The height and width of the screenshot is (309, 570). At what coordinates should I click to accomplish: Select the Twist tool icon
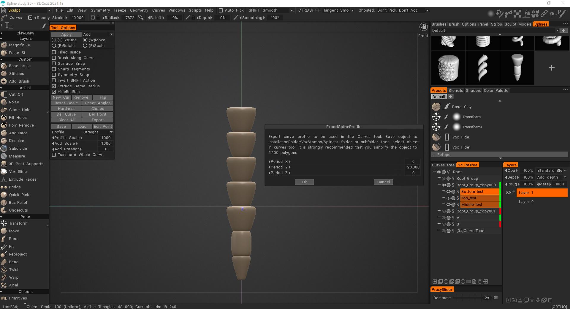(4, 270)
